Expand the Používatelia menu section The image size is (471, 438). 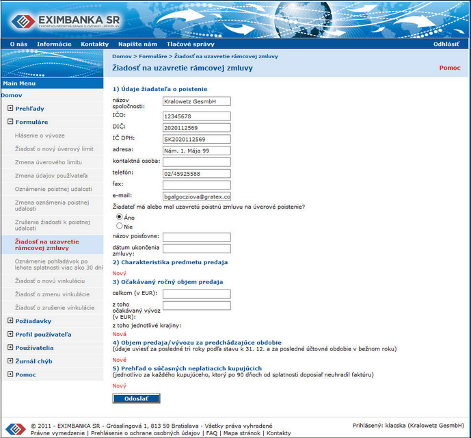pos(10,347)
